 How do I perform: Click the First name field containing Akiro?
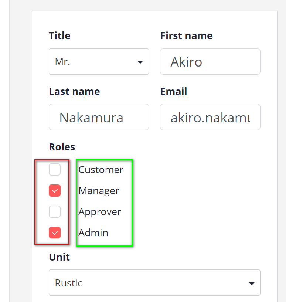click(210, 61)
